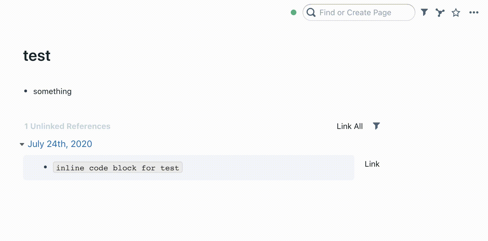Click the ellipsis for more options
Viewport: 488px width, 241px height.
click(x=474, y=12)
